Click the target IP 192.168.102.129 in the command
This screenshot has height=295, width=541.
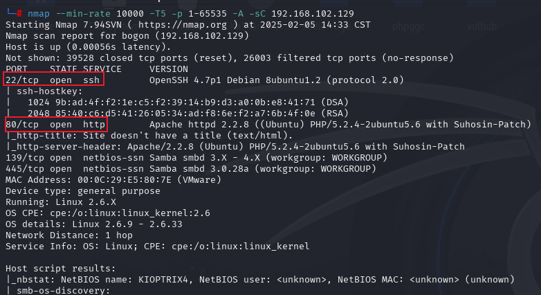click(x=313, y=14)
